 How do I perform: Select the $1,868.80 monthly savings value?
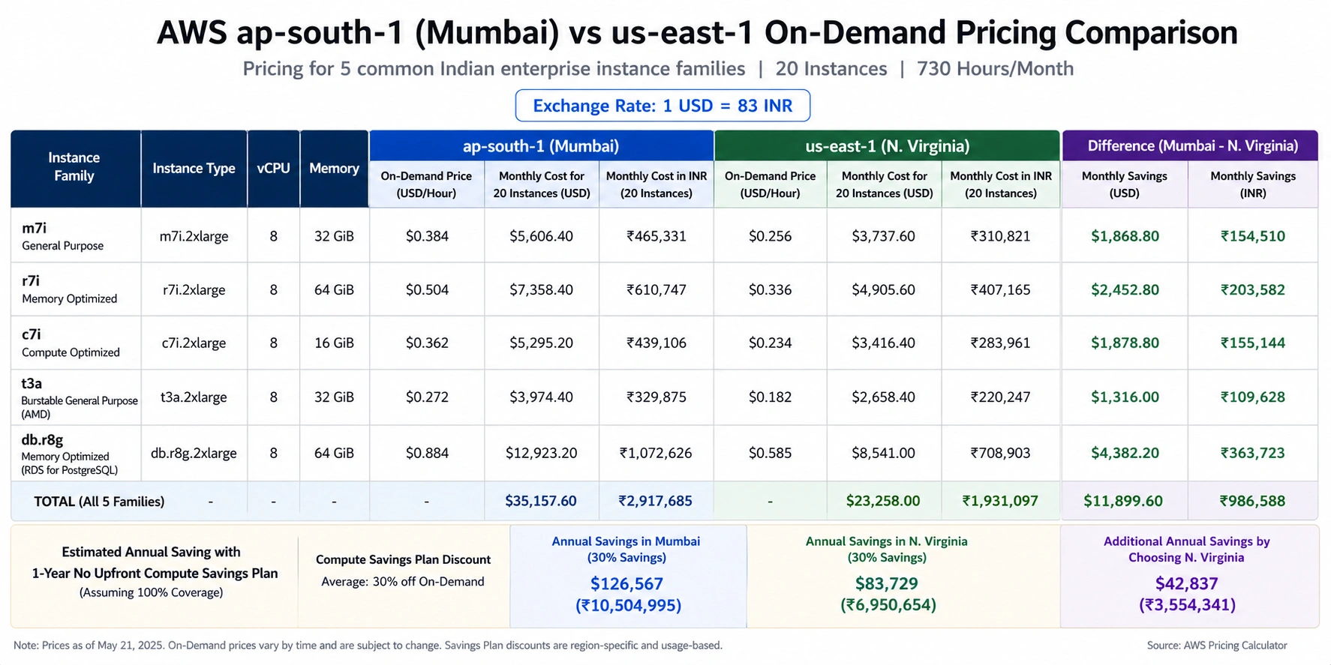pyautogui.click(x=1125, y=236)
